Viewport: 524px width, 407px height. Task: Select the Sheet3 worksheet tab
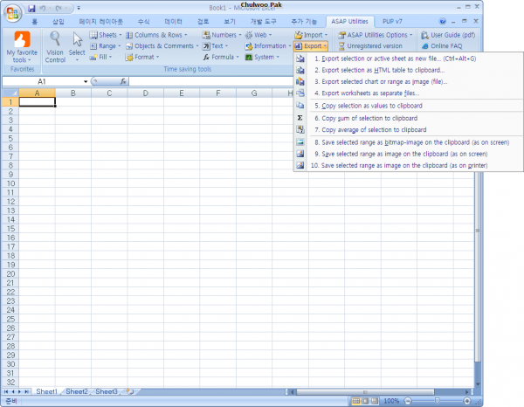tap(107, 391)
